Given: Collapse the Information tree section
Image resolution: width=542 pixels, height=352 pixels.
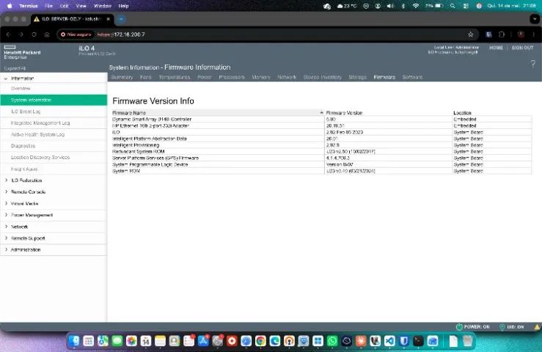Looking at the screenshot, I should coord(6,78).
